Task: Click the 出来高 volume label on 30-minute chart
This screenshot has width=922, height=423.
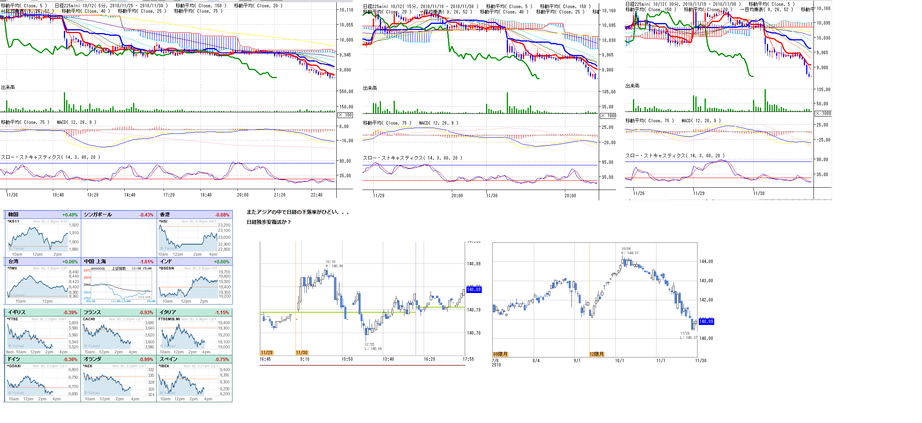Action: point(632,86)
